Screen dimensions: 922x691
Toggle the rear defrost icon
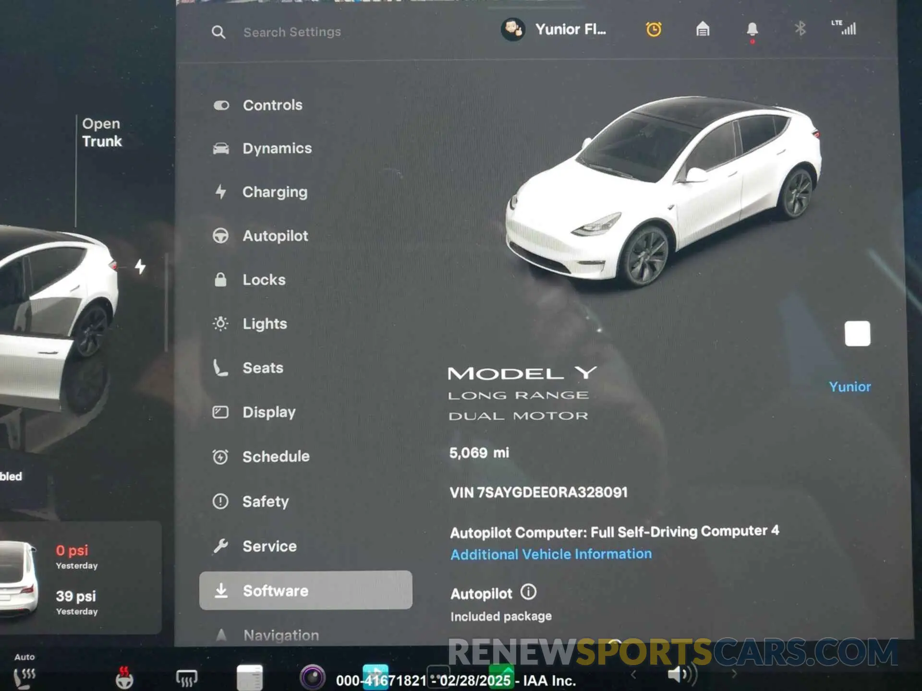tap(186, 679)
